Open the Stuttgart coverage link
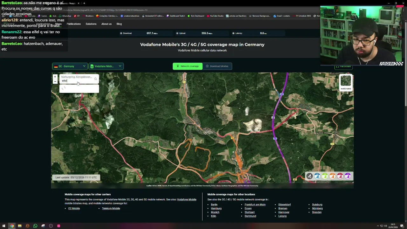This screenshot has height=229, width=407. coord(250,212)
